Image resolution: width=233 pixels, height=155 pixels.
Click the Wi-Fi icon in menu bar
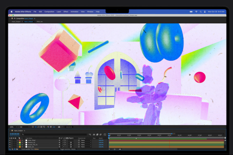196,12
